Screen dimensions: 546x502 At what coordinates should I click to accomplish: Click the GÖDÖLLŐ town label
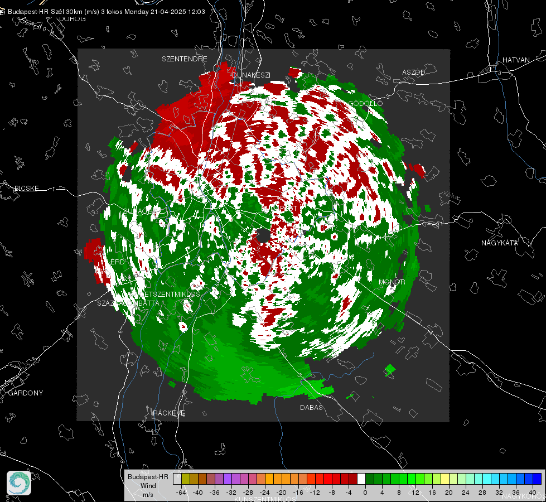[365, 103]
